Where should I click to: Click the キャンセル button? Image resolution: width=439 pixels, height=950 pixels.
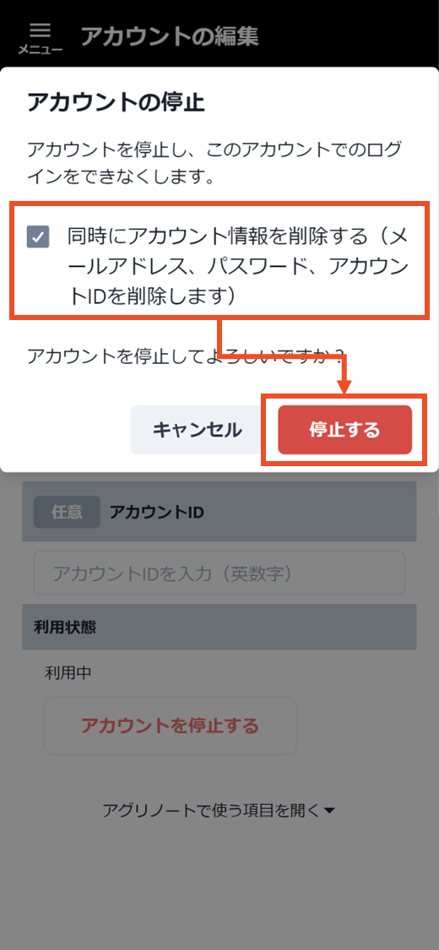[197, 430]
